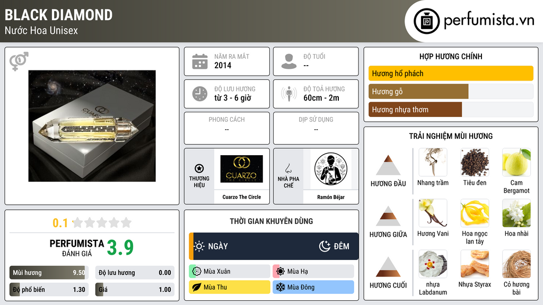The width and height of the screenshot is (543, 305).
Task: Click the Mùi hương 9.50 rating bar
Action: 49,273
